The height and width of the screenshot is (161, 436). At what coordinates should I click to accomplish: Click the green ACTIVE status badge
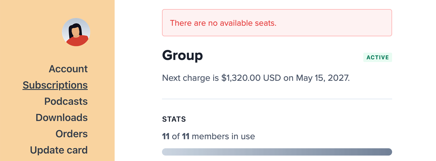(378, 57)
